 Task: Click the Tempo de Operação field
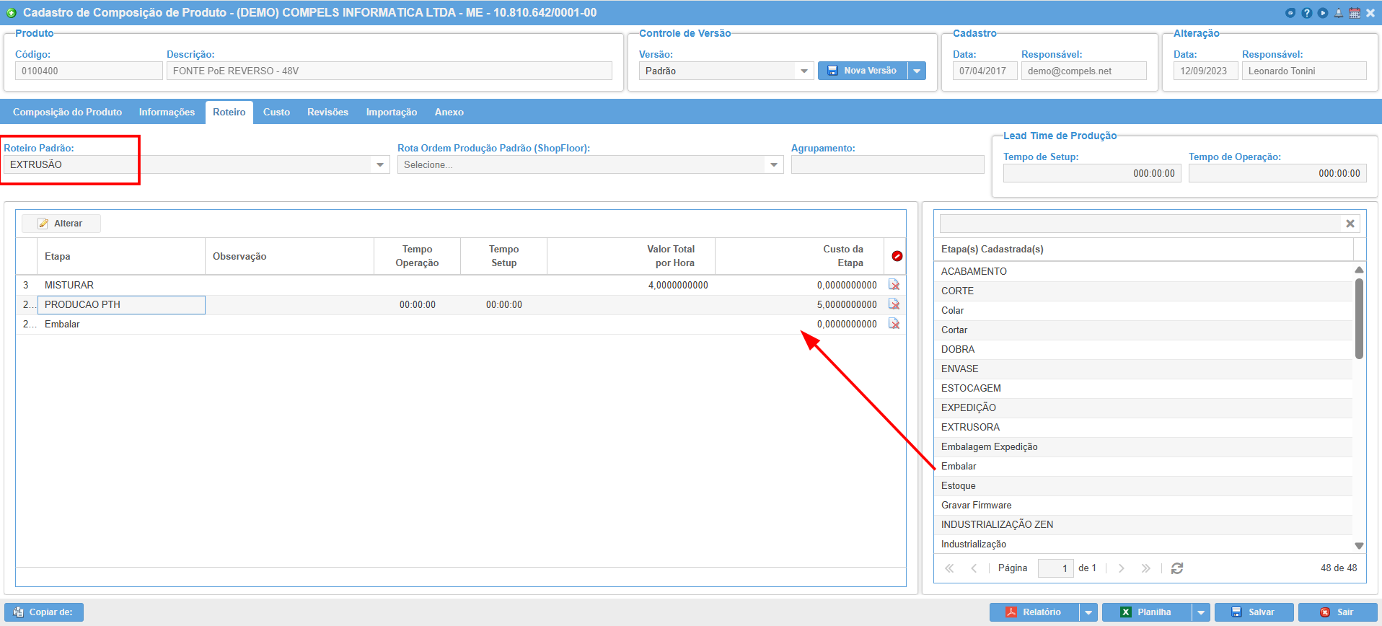click(x=1277, y=173)
